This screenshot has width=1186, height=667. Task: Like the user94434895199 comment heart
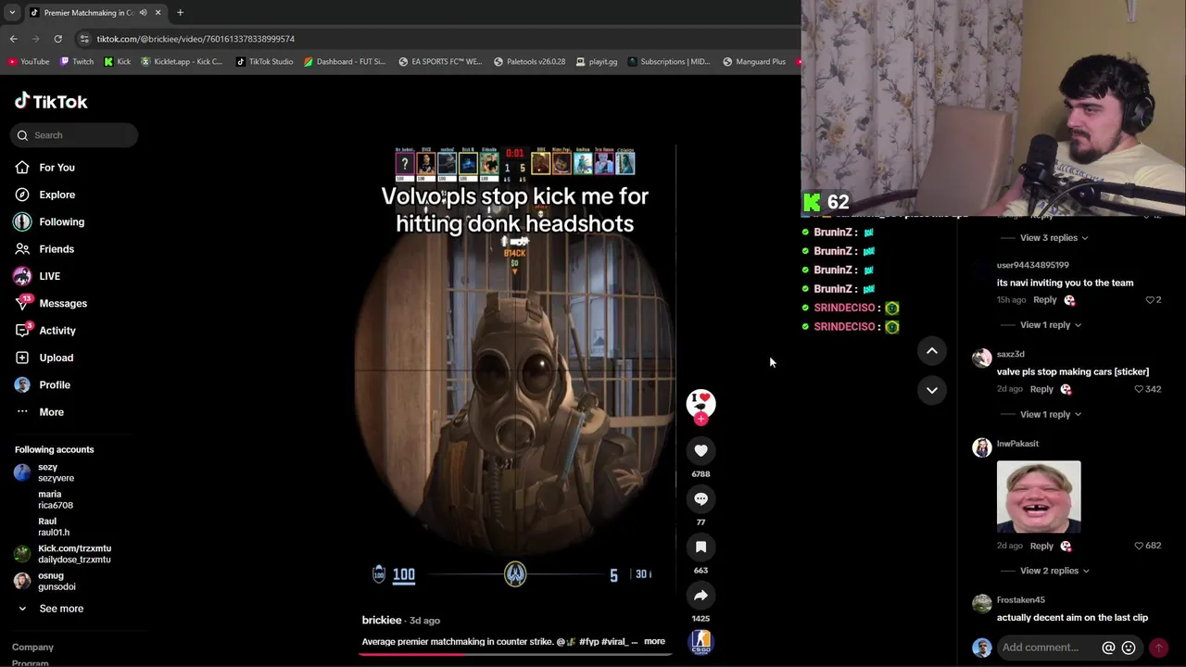pyautogui.click(x=1150, y=300)
